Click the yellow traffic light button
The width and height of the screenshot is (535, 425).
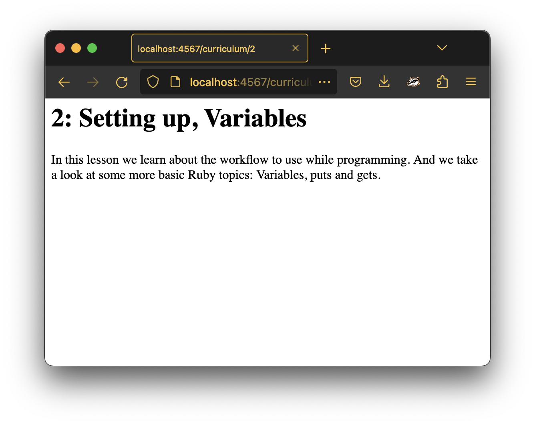tap(76, 48)
